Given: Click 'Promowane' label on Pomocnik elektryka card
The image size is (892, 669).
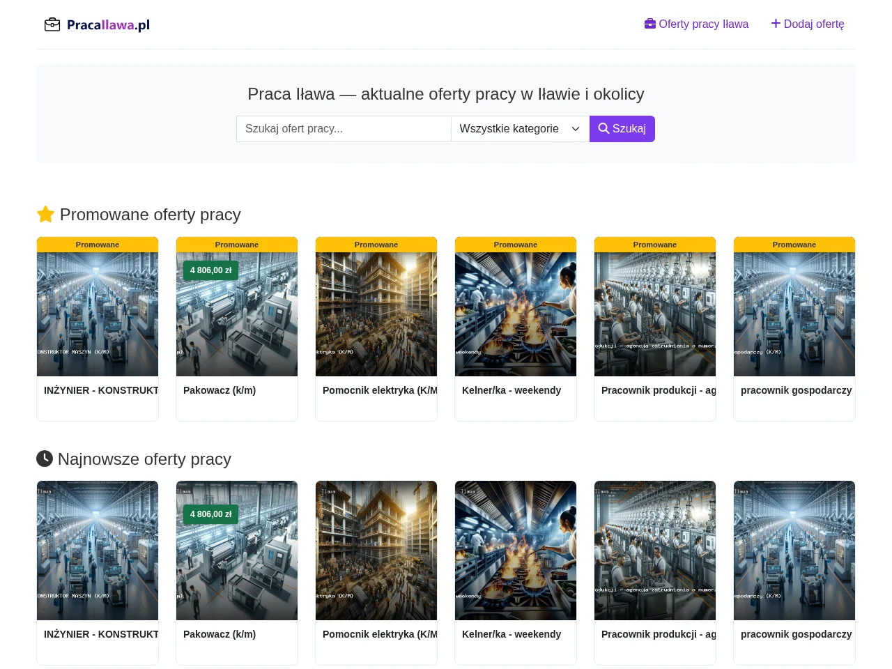Looking at the screenshot, I should click(x=376, y=245).
